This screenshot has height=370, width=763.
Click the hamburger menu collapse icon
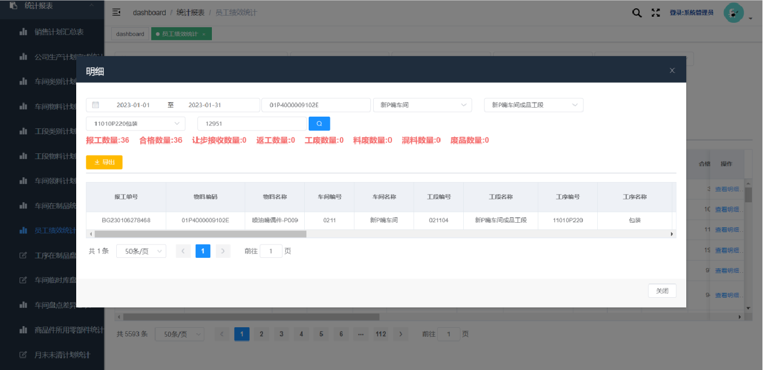116,12
